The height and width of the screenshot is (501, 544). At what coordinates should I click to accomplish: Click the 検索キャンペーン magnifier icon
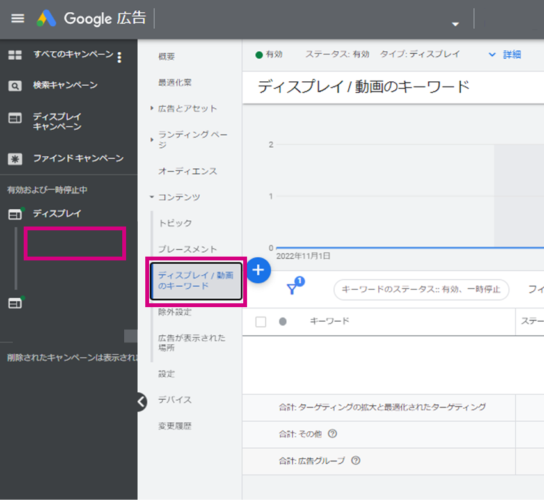15,86
